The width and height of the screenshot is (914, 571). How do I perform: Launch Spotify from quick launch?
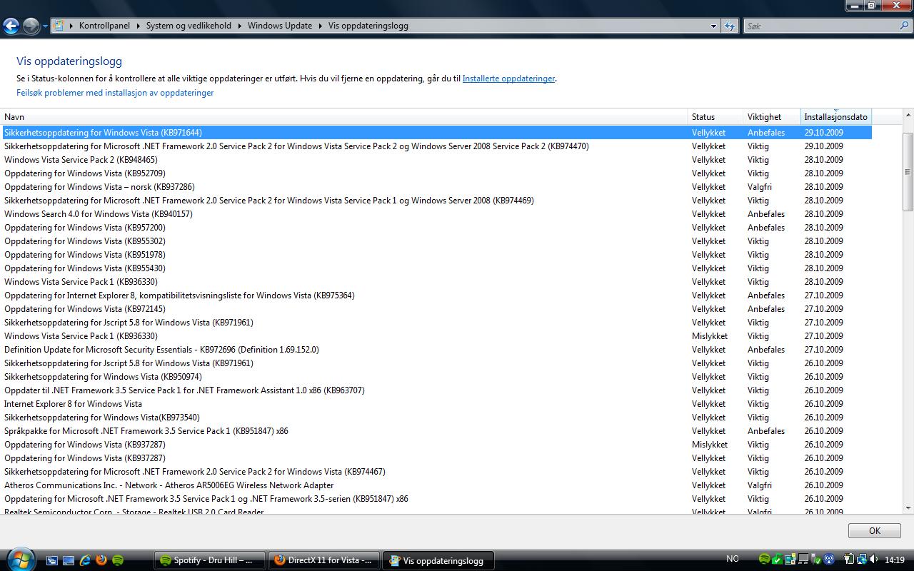[x=118, y=560]
